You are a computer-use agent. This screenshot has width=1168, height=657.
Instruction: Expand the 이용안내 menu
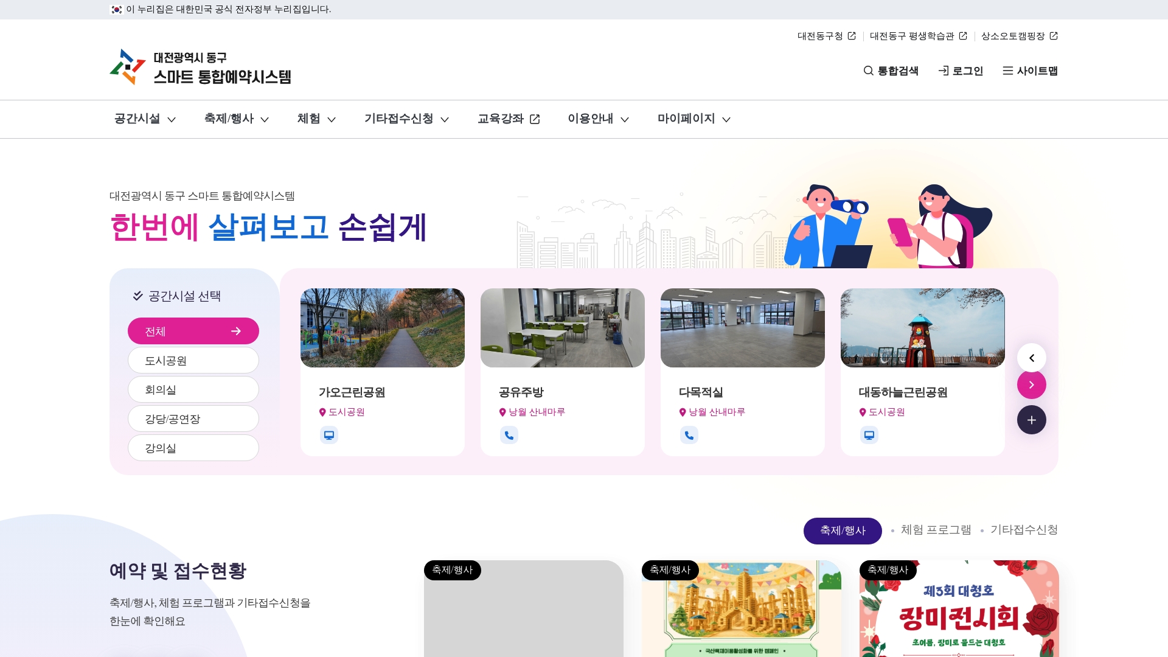(x=598, y=119)
